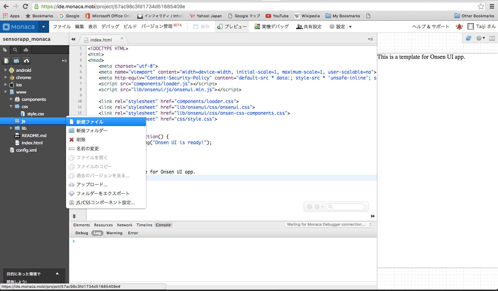Image resolution: width=498 pixels, height=291 pixels.
Task: Open preview settings gear dropdown
Action: [x=481, y=38]
